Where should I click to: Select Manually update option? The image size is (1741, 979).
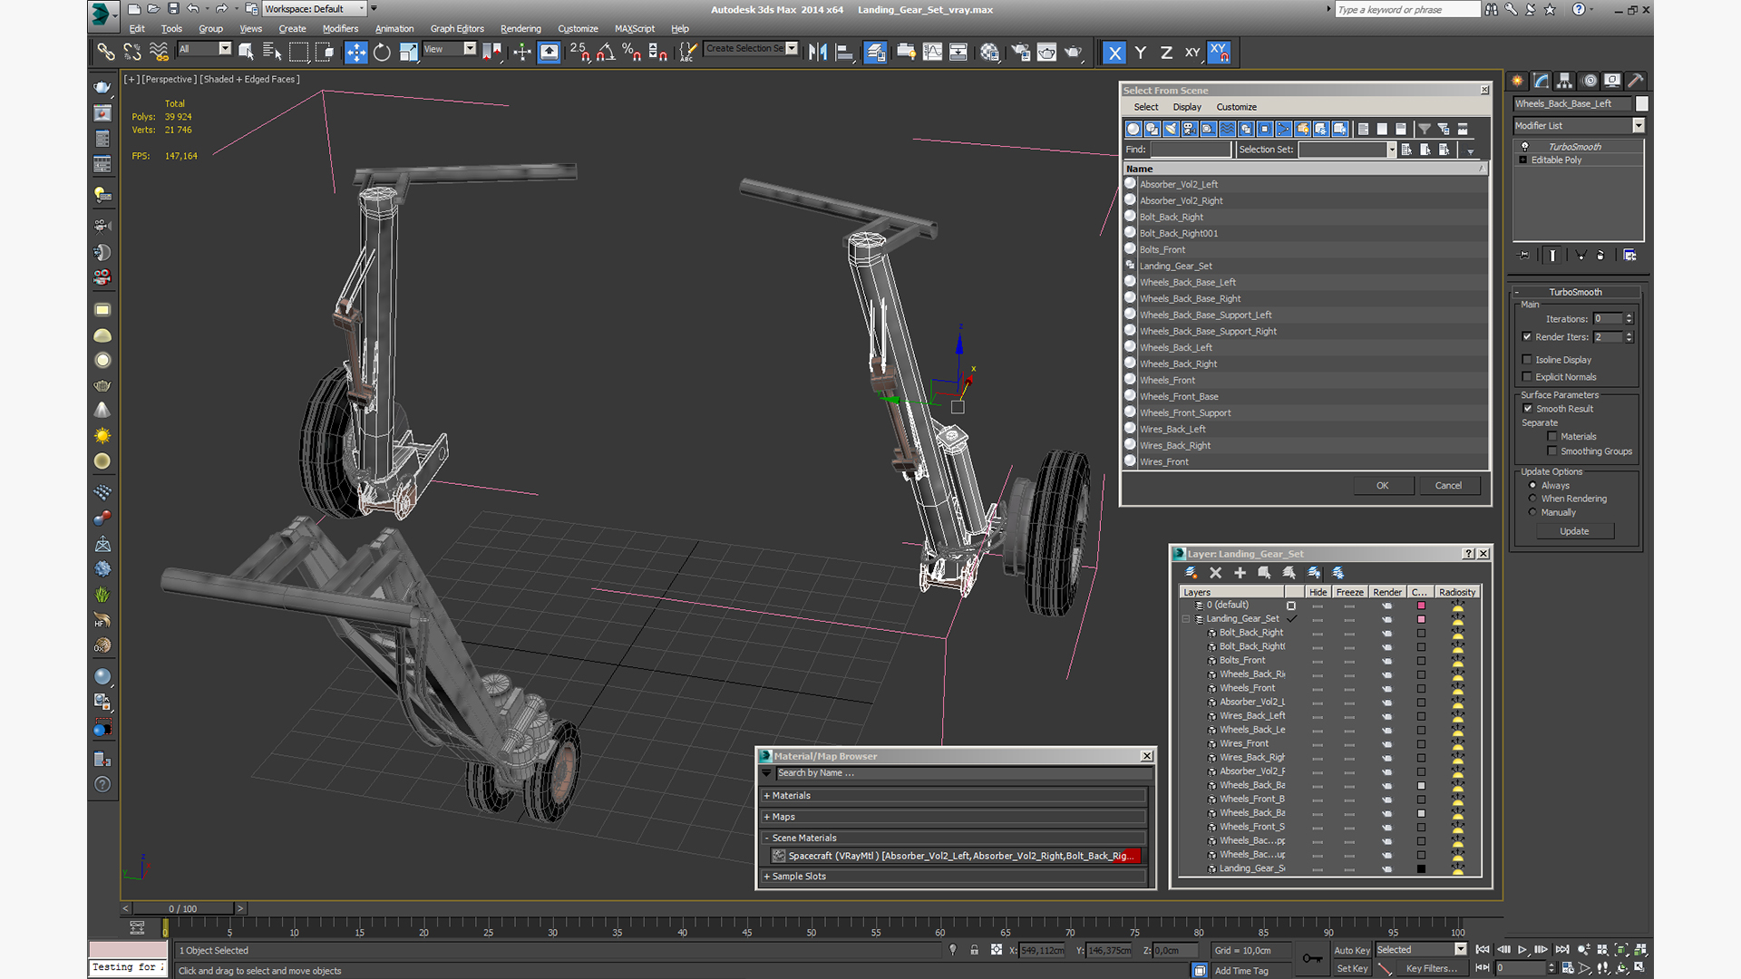(x=1533, y=512)
